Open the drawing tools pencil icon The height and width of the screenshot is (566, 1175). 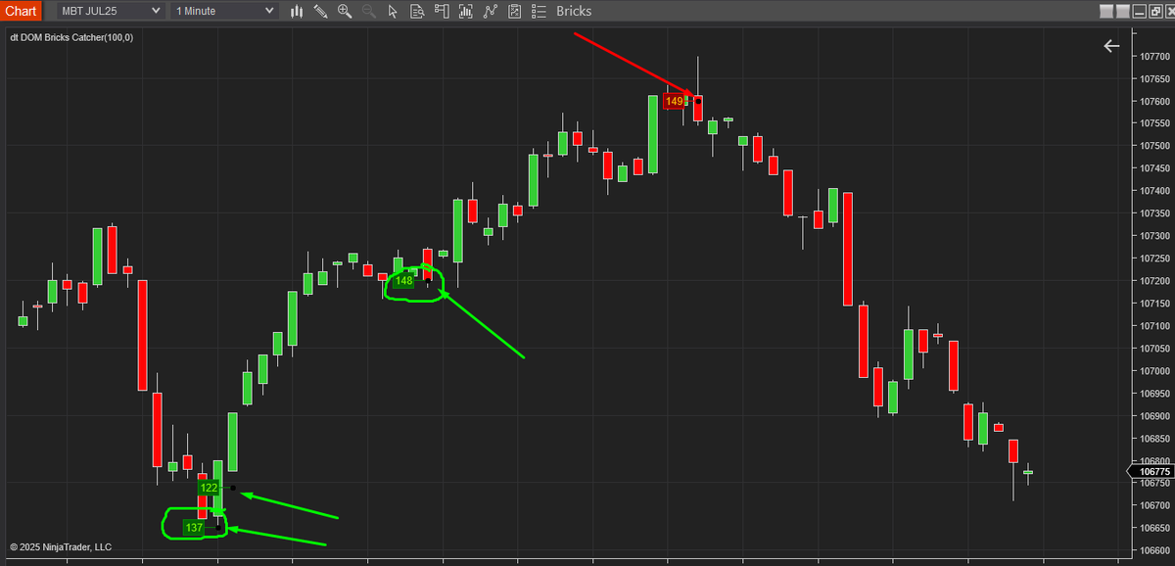[x=320, y=12]
